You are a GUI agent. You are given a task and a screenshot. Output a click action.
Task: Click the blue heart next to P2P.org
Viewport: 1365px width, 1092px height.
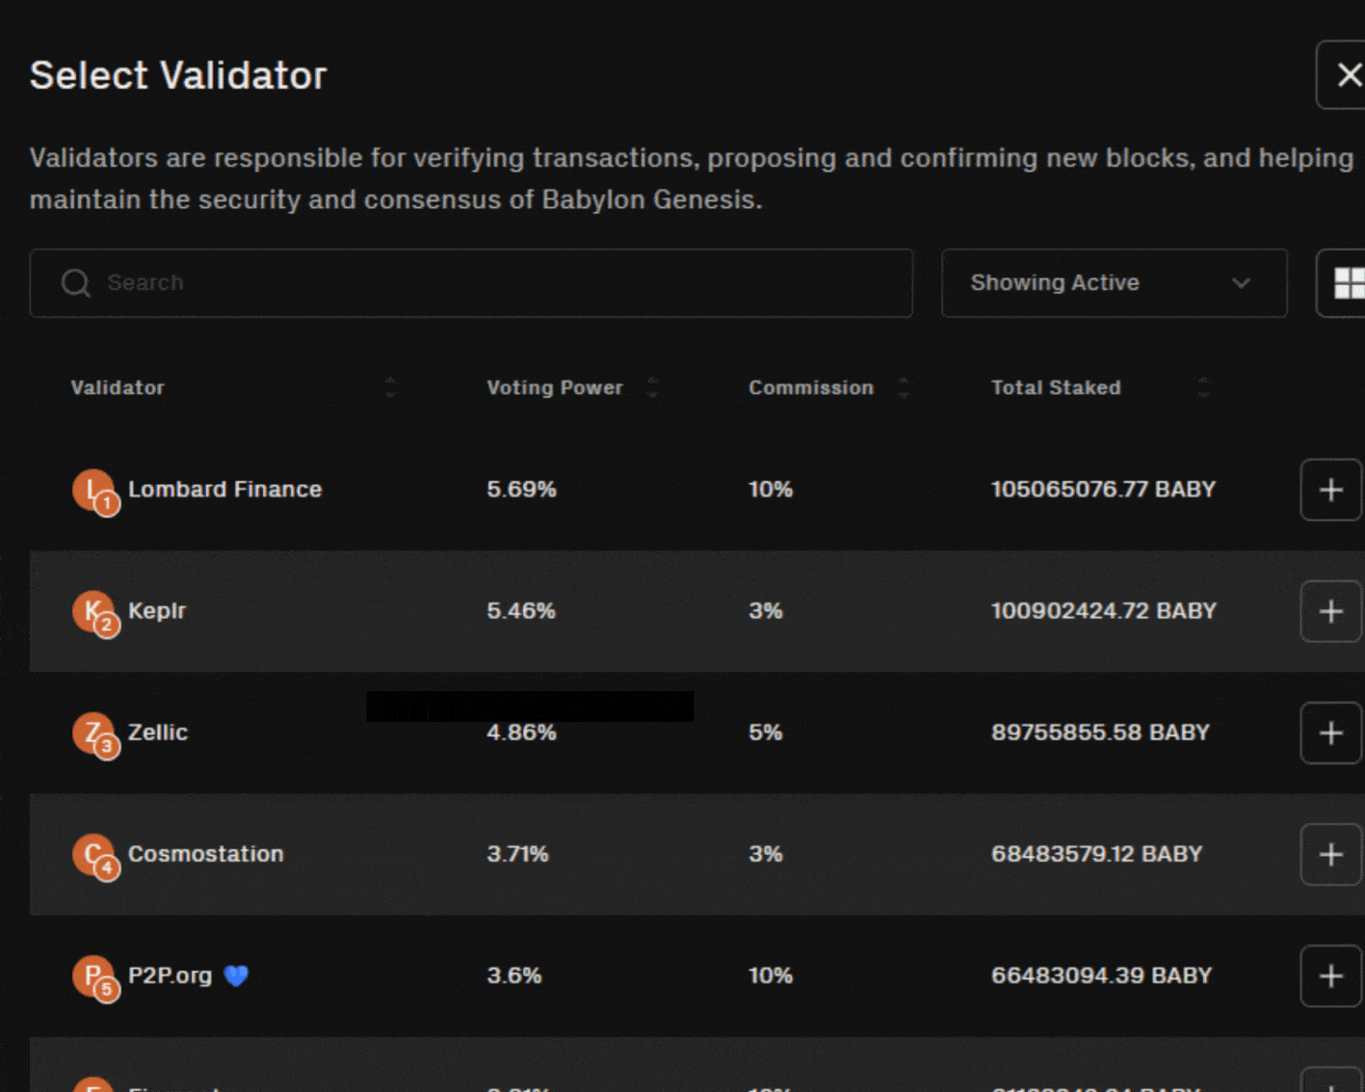tap(234, 975)
